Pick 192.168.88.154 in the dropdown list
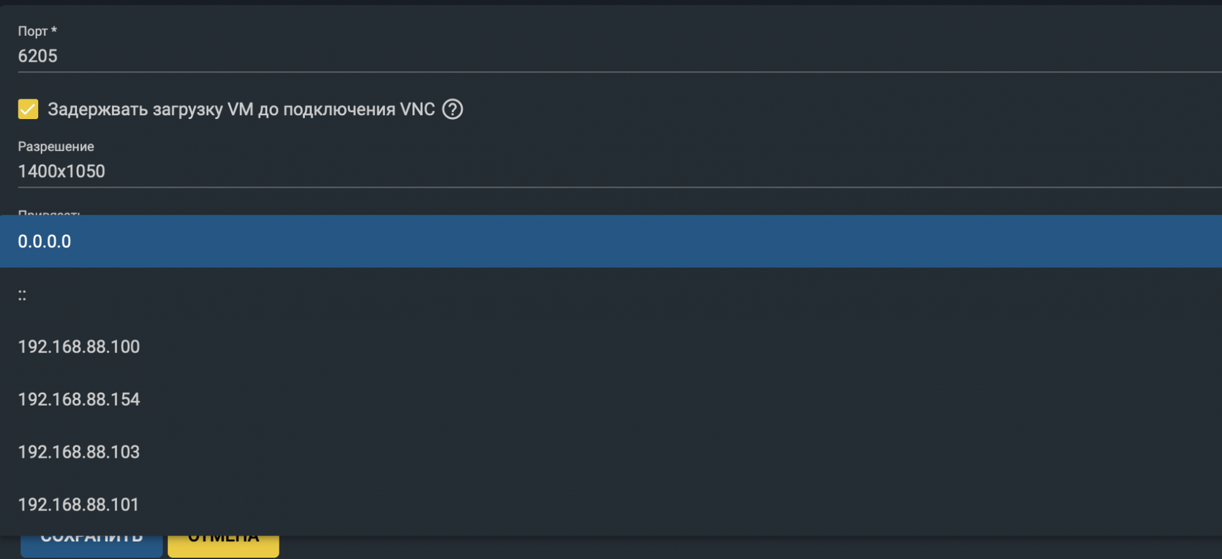Image resolution: width=1222 pixels, height=559 pixels. click(x=79, y=399)
